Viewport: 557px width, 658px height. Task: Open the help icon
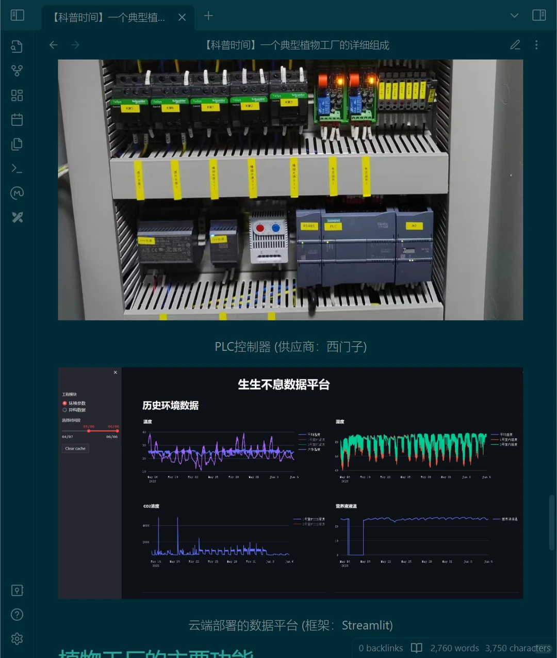coord(17,615)
